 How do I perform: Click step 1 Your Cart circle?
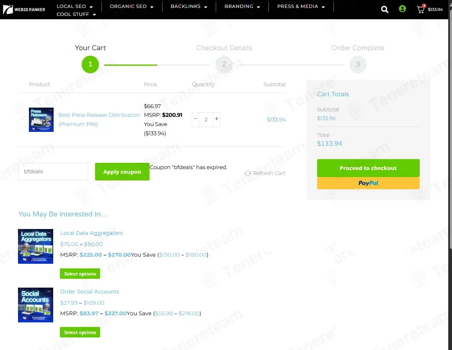click(90, 64)
